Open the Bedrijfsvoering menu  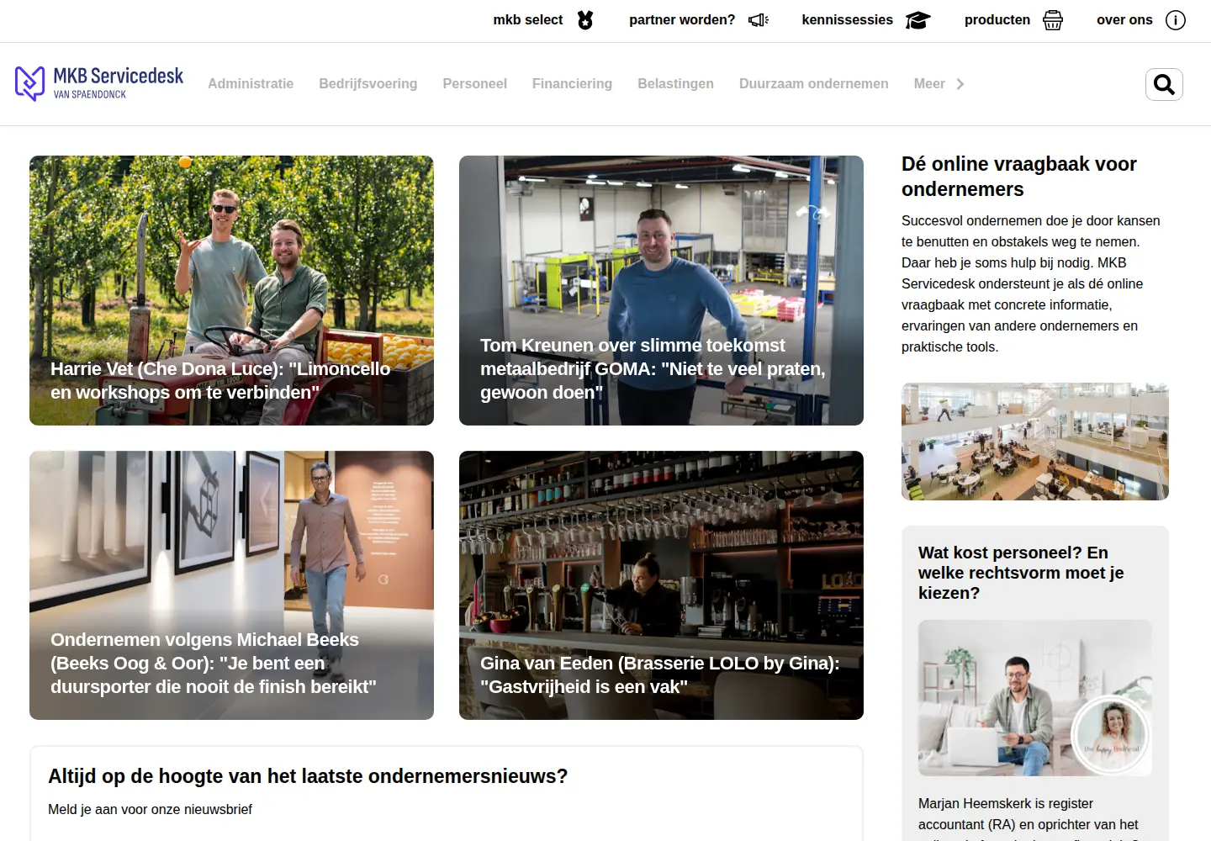click(x=368, y=84)
